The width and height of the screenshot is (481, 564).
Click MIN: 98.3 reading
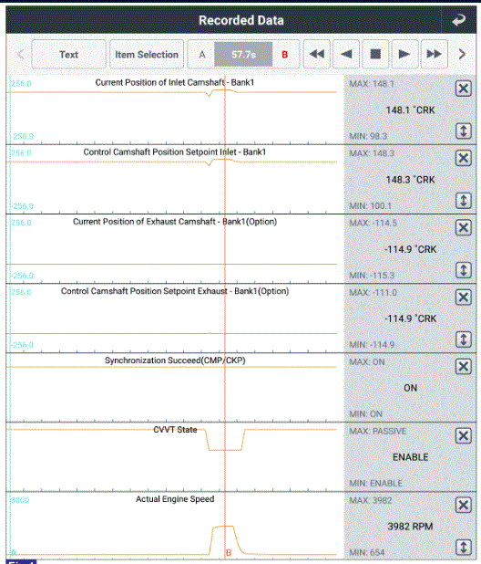(x=368, y=136)
